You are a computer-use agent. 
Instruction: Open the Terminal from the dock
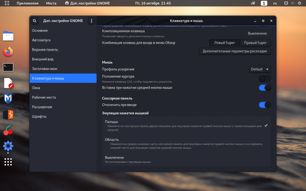(x=8, y=67)
